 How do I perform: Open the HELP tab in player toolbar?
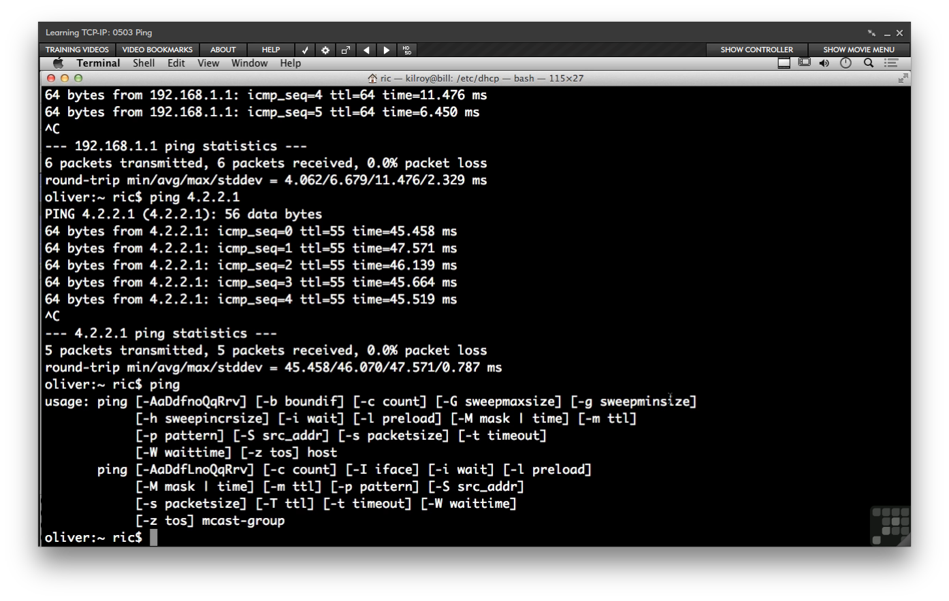(x=271, y=50)
